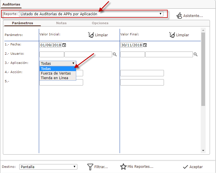Search Usuario with final value magnifier
The image size is (216, 173).
coord(196,54)
